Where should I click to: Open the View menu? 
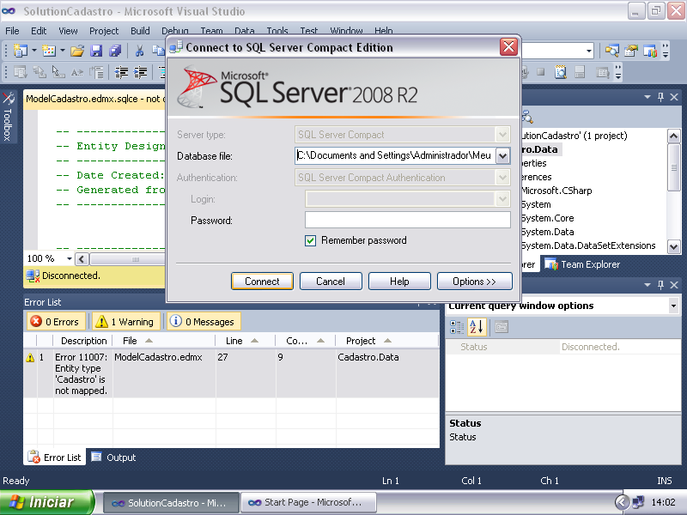coord(68,31)
